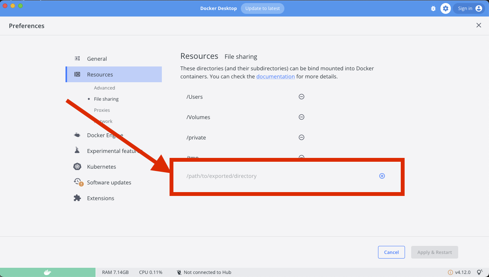This screenshot has width=489, height=277.
Task: Open the documentation link
Action: pyautogui.click(x=276, y=76)
